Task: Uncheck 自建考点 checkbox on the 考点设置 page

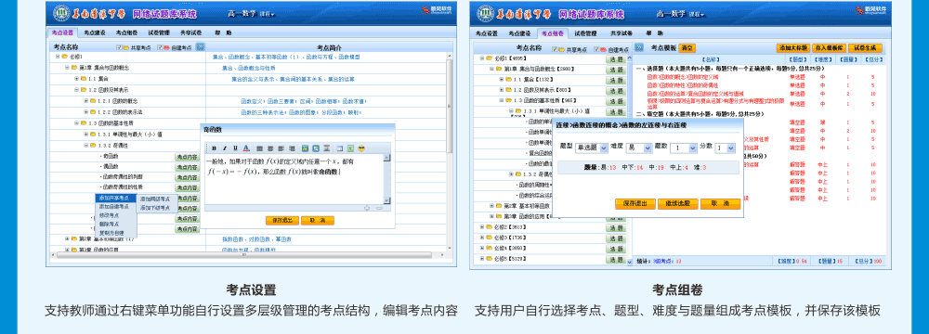Action: 160,47
